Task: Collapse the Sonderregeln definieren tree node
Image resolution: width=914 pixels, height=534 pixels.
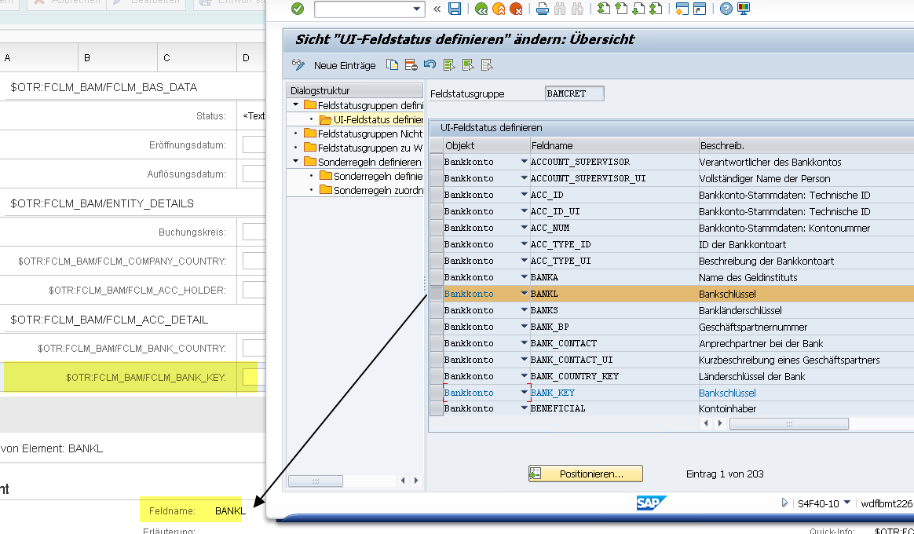Action: tap(295, 162)
